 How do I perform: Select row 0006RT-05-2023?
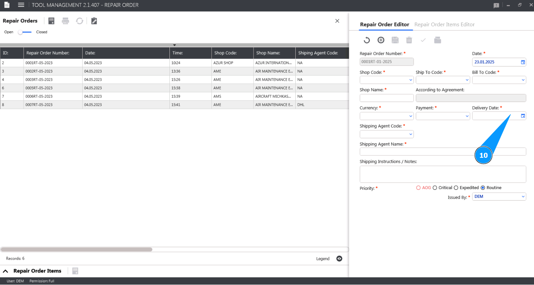click(x=174, y=96)
